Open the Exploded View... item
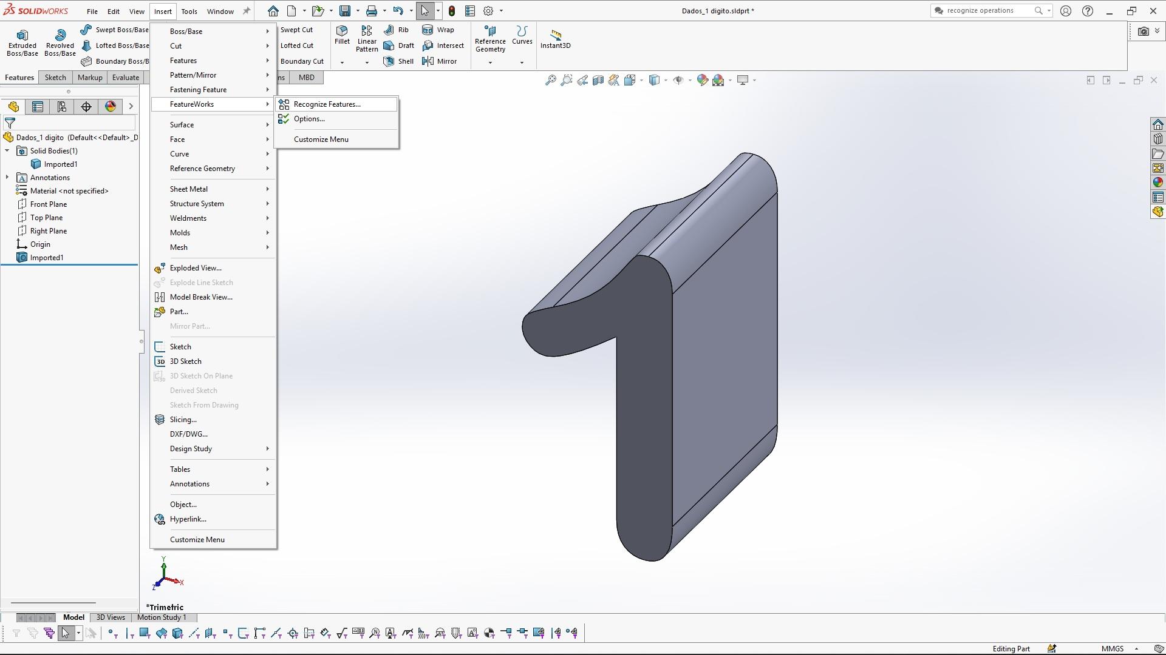1166x655 pixels. coord(213,268)
